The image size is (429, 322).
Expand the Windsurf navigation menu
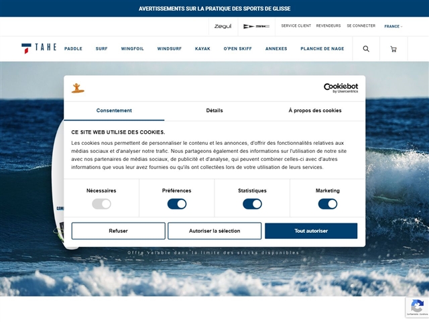pyautogui.click(x=170, y=49)
